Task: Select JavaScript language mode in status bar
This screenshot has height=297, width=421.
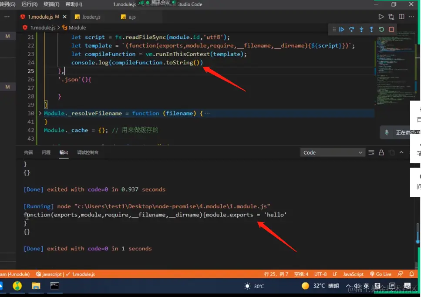Action: tap(353, 274)
